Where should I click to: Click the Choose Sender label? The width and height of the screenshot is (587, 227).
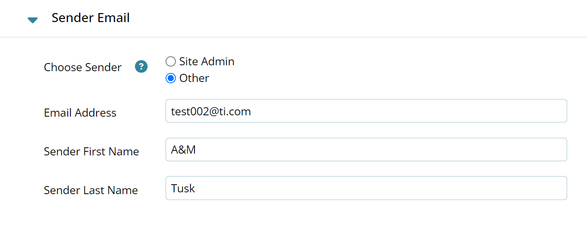pos(83,67)
